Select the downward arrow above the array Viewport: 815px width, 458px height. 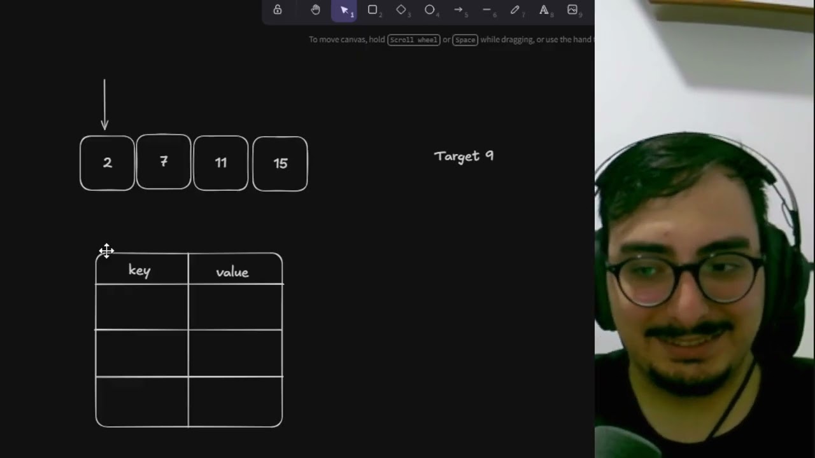(x=104, y=104)
